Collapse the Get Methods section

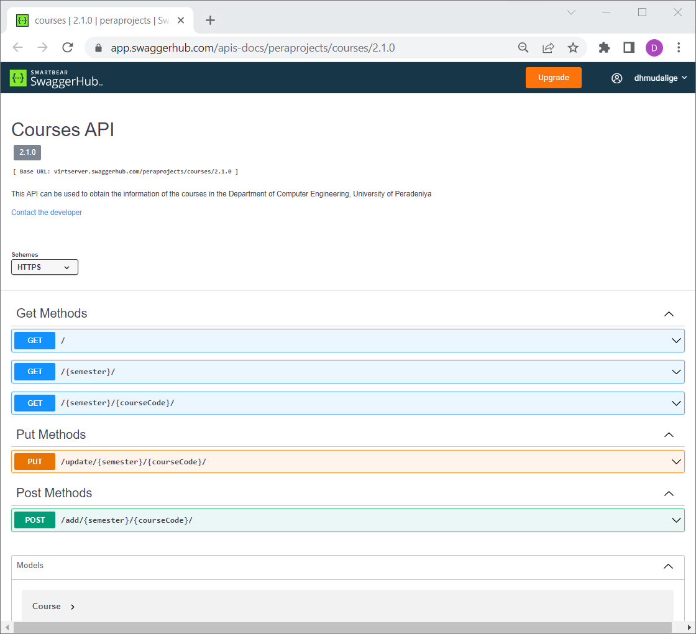pos(669,314)
